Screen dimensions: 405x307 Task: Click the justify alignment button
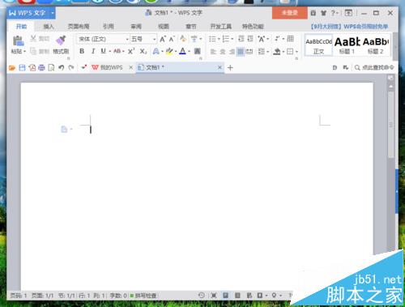241,51
